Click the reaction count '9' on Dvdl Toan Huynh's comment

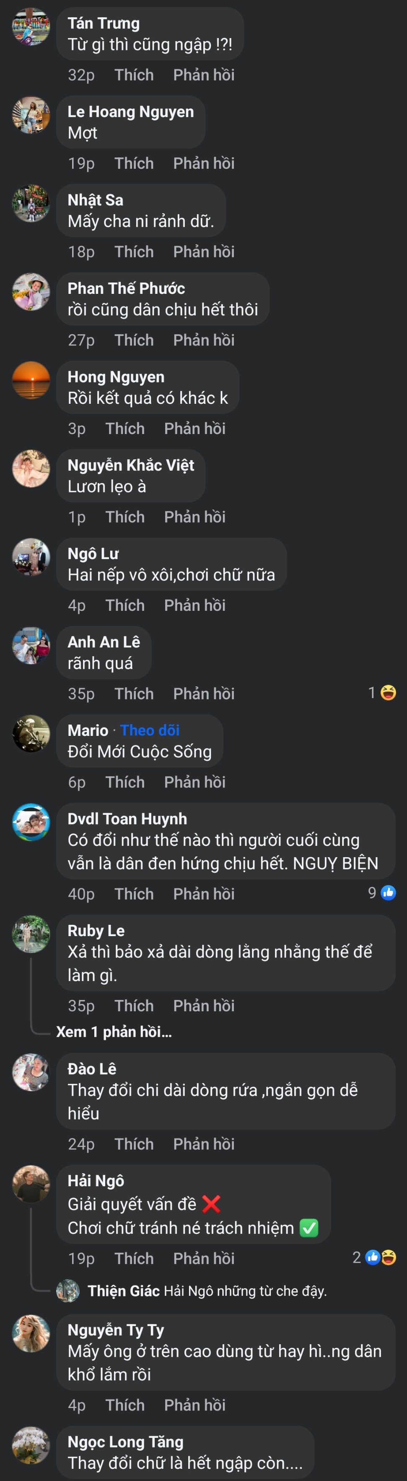(x=372, y=893)
